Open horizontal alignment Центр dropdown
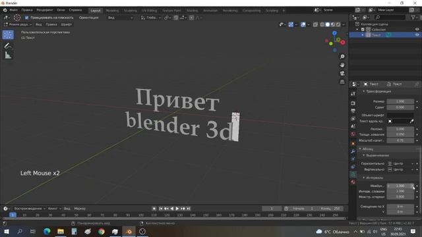 pos(400,163)
